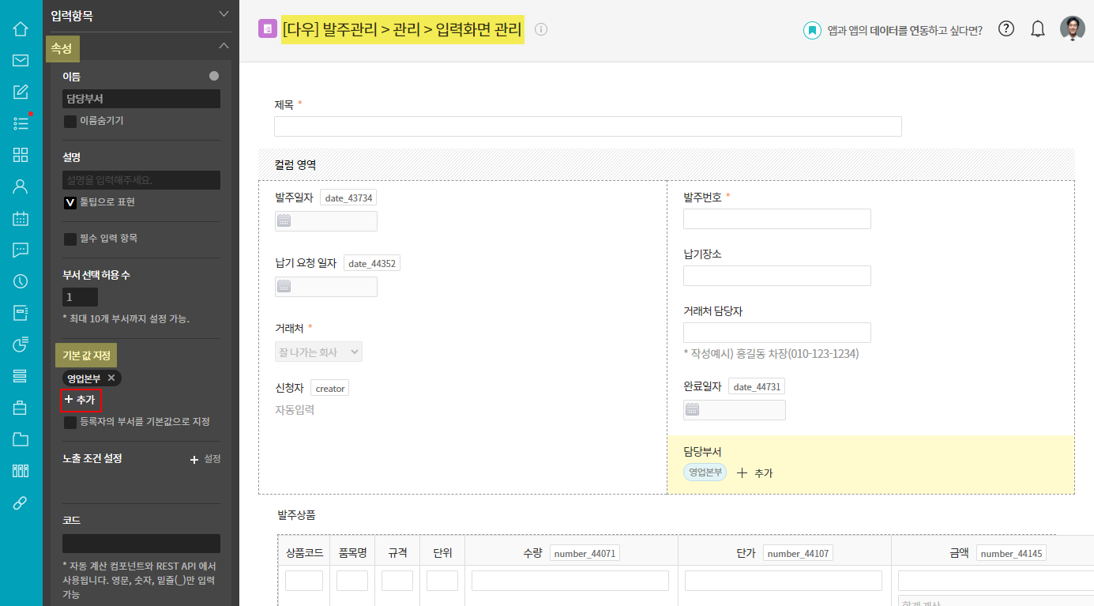Check the 필수 입력 항목 checkbox
This screenshot has width=1094, height=606.
click(70, 239)
